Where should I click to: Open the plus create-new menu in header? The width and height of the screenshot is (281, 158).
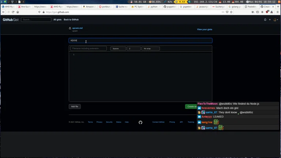270,20
